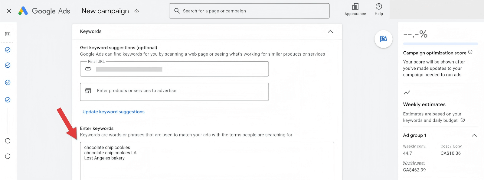Click Update keyword suggestions link

(x=113, y=112)
